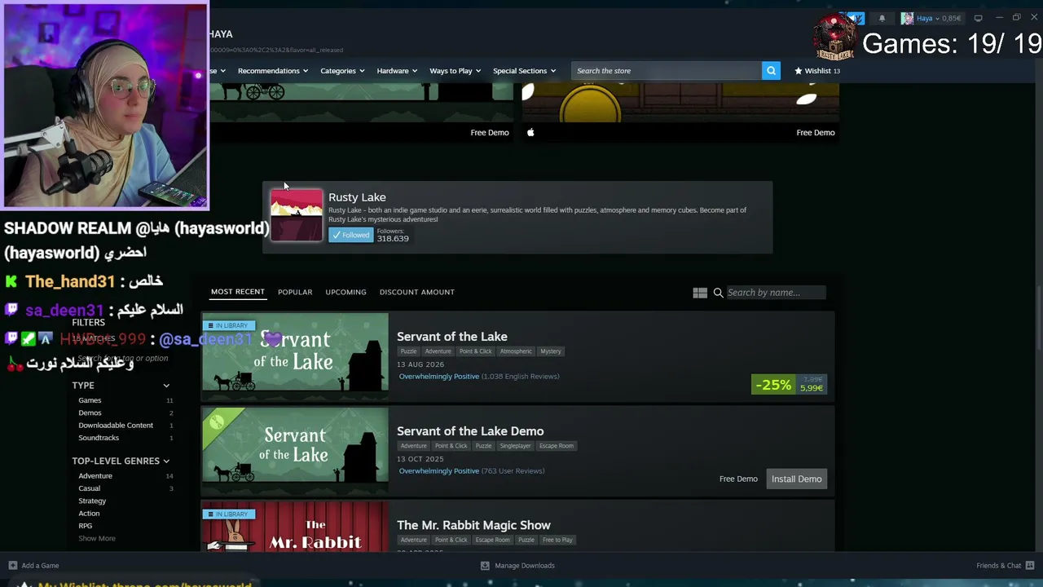Image resolution: width=1043 pixels, height=587 pixels.
Task: Open the notifications bell
Action: click(x=882, y=18)
